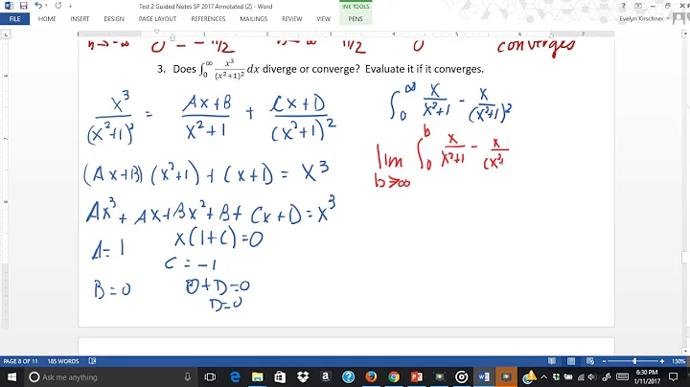Open Ribbon Display Options button
This screenshot has width=690, height=387.
pos(638,6)
